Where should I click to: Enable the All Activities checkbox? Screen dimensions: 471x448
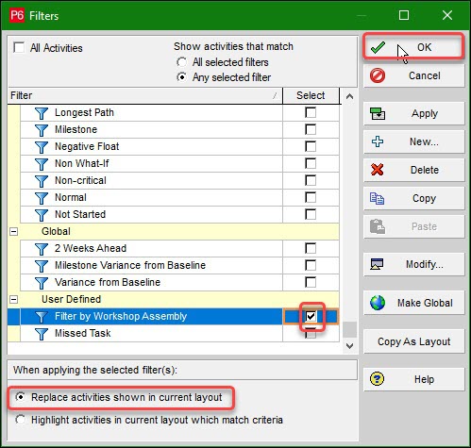(19, 48)
